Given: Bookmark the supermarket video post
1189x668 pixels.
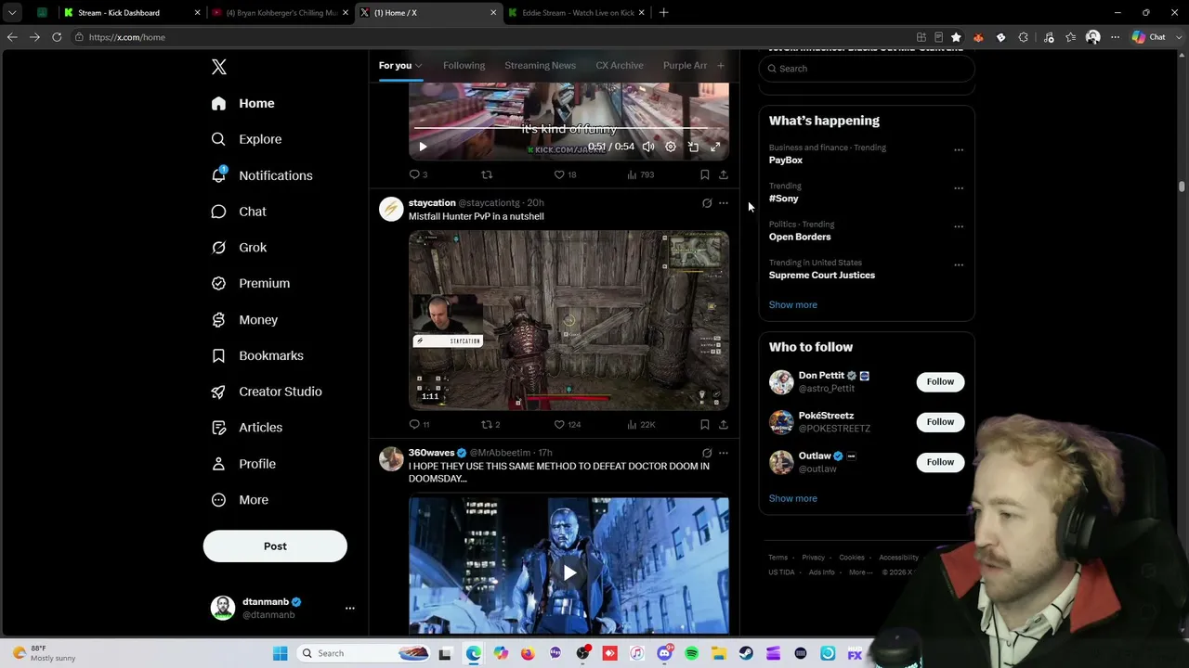Looking at the screenshot, I should click(705, 174).
